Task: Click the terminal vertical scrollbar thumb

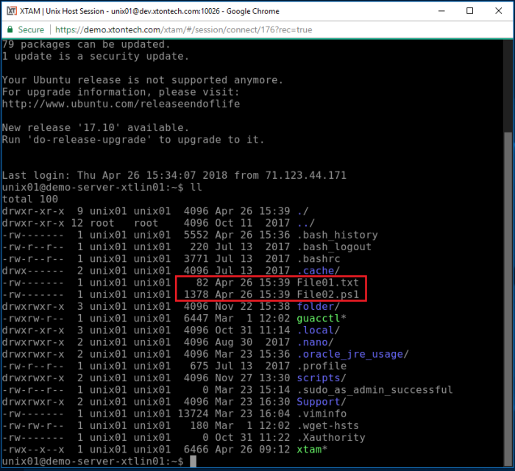Action: point(508,298)
